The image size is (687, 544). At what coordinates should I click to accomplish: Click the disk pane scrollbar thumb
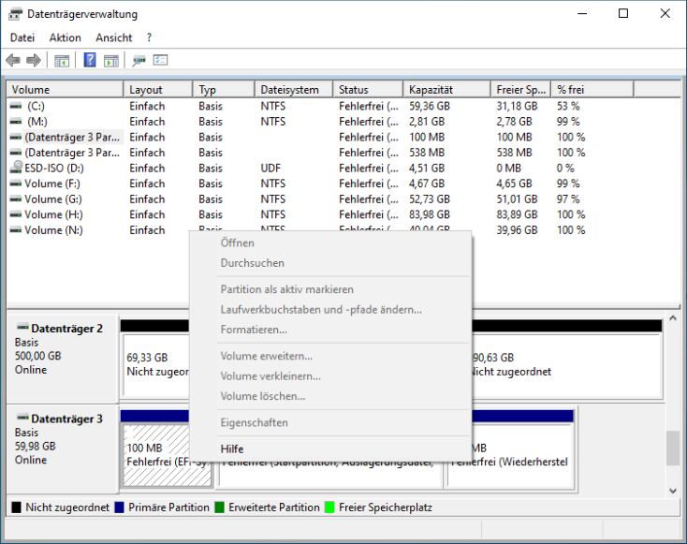(673, 448)
